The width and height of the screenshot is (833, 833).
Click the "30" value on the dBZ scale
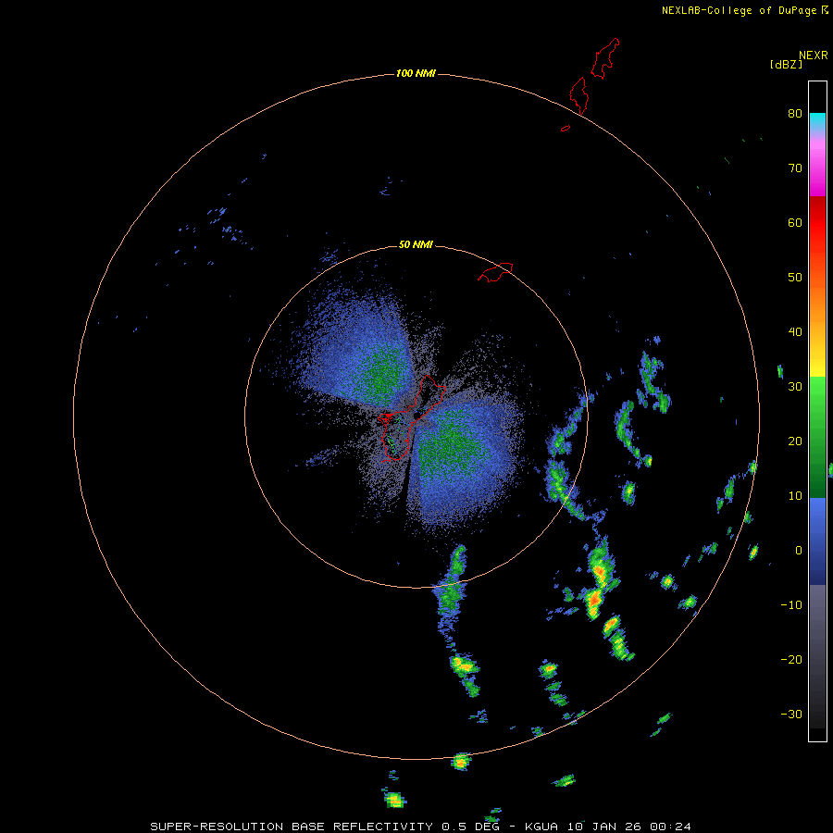pyautogui.click(x=795, y=386)
